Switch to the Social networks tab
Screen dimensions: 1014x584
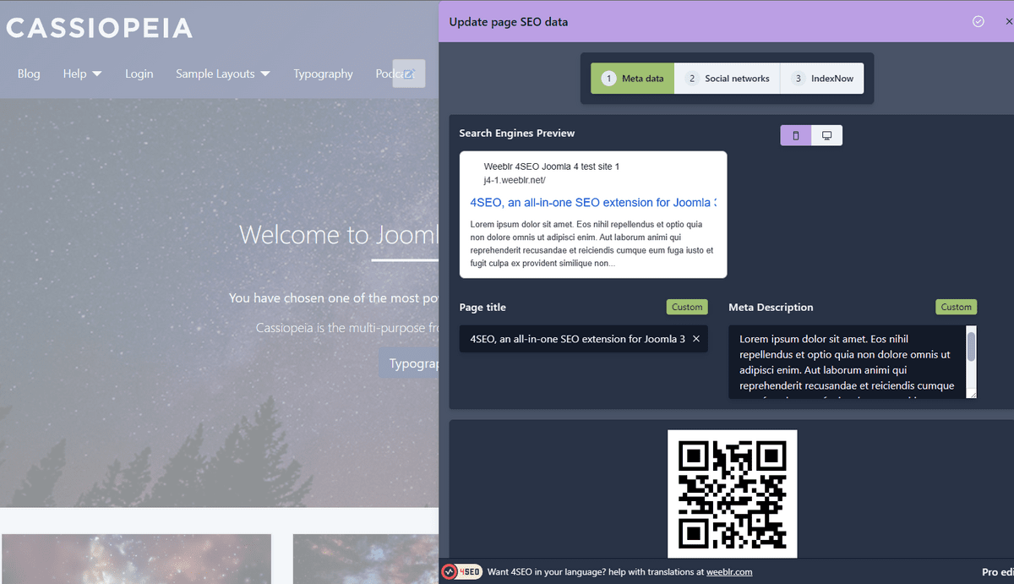click(x=728, y=79)
